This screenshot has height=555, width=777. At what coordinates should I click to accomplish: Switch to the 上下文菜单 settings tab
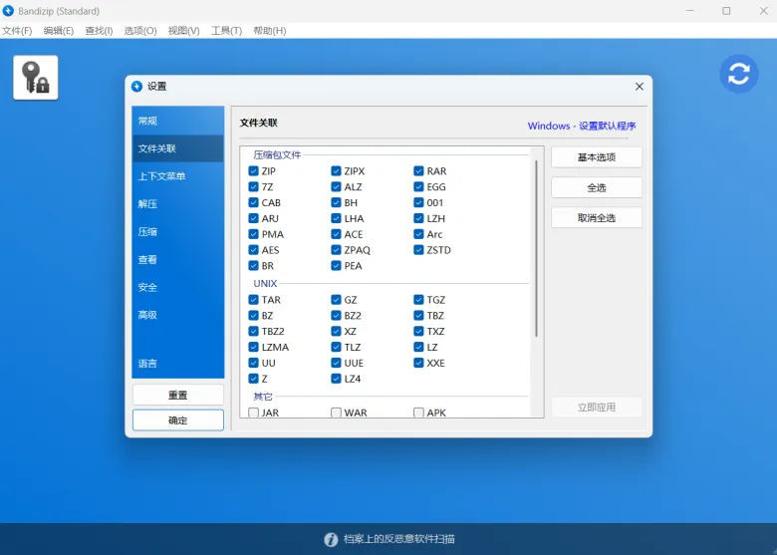178,176
